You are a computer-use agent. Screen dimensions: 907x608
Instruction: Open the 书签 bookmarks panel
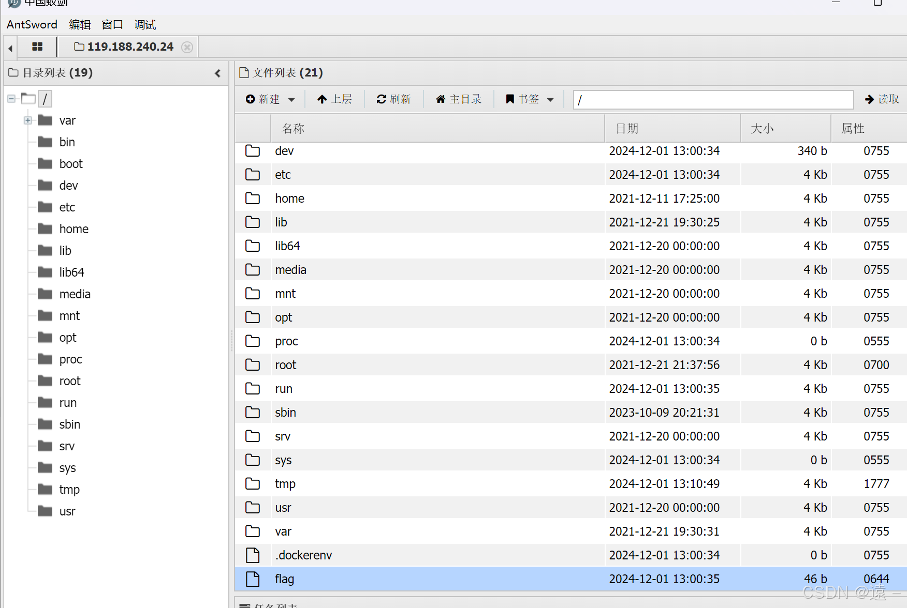click(523, 99)
